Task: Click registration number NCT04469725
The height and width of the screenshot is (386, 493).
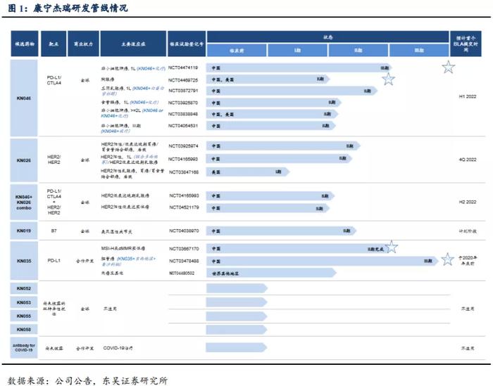Action: 183,80
